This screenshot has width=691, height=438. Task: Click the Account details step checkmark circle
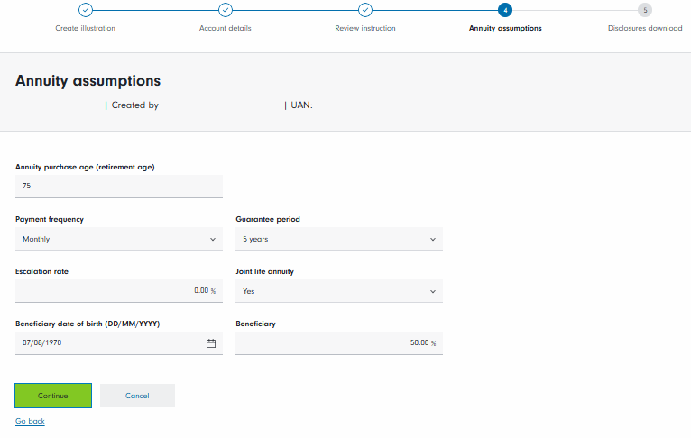click(226, 11)
